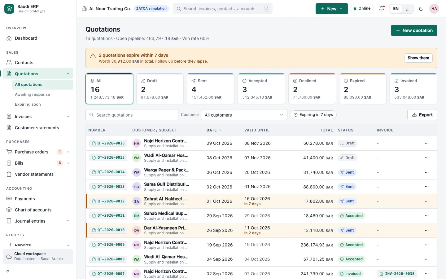Expand the Invoices sidebar section
446x279 pixels.
point(68,117)
